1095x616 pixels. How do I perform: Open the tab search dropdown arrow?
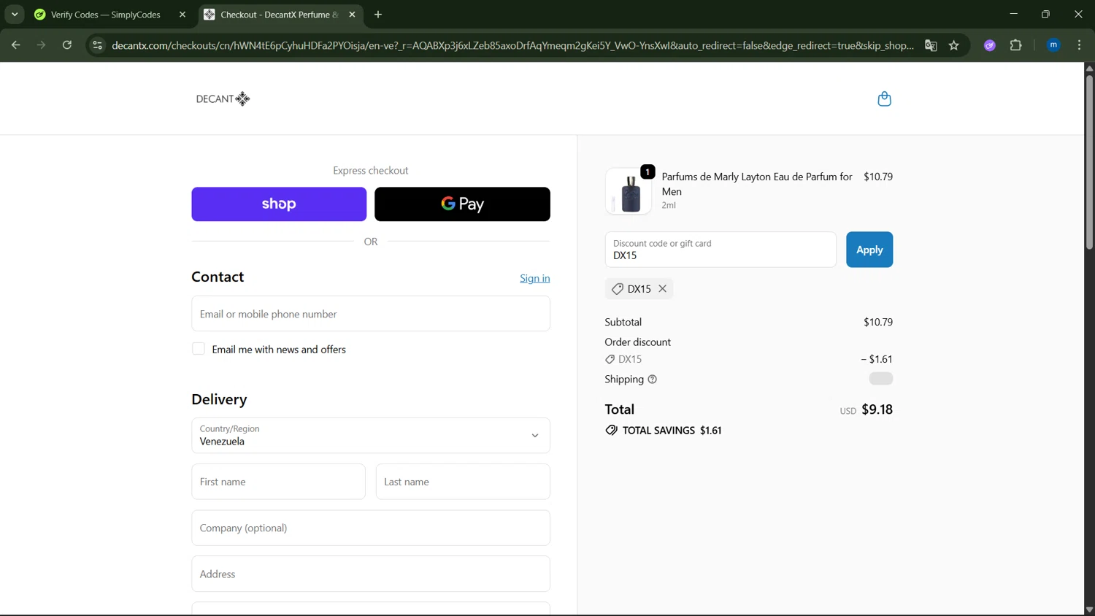click(x=15, y=15)
